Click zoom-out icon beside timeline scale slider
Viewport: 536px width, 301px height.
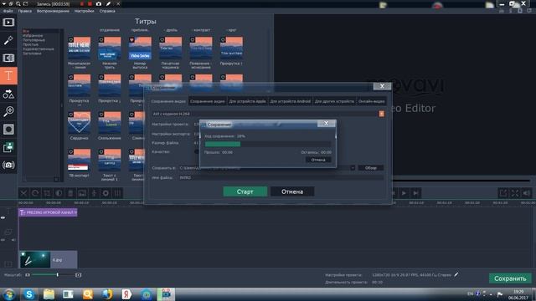click(28, 275)
